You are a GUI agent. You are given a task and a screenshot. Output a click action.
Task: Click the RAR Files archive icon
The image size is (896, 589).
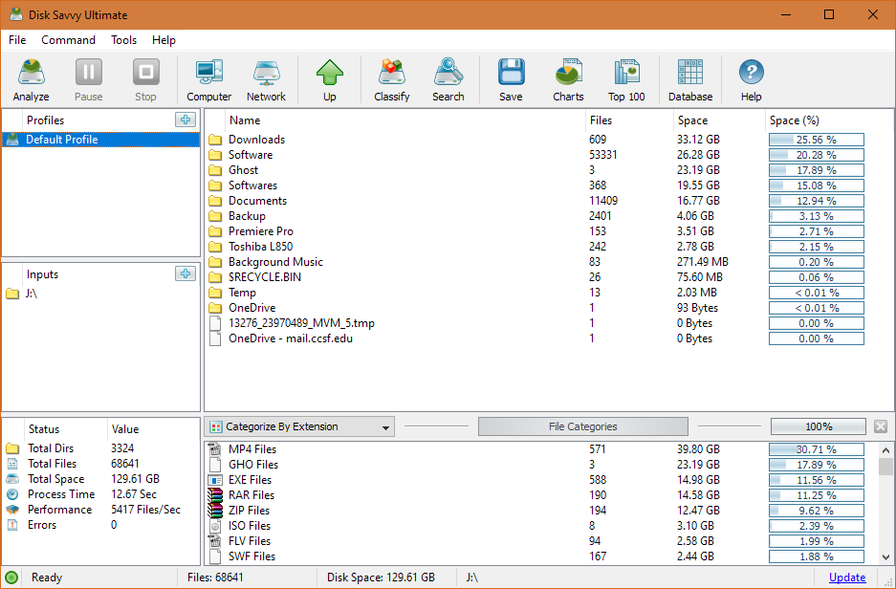coord(215,494)
